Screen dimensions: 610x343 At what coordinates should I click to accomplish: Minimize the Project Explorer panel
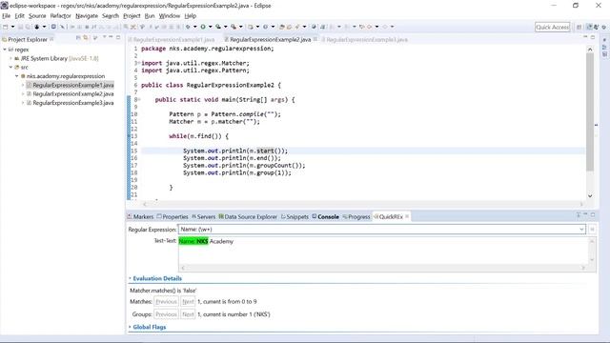point(111,37)
